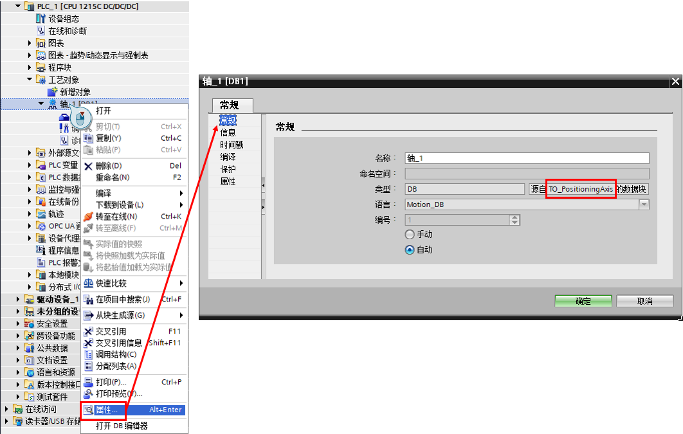The width and height of the screenshot is (683, 434).
Task: Click the 工艺对象 folder icon
Action: (x=41, y=79)
